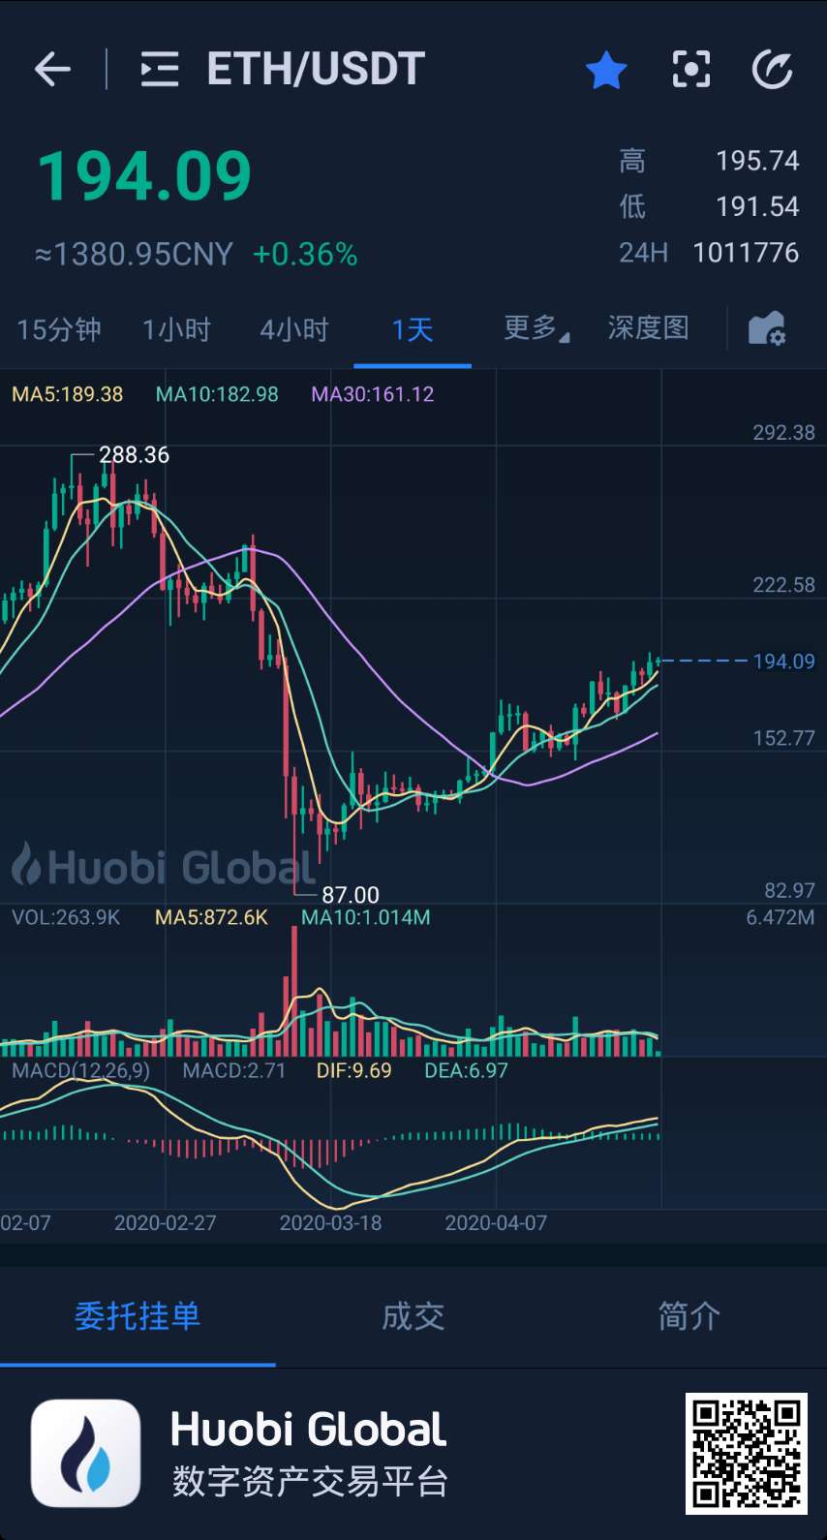Tap the low price 191.54
This screenshot has width=827, height=1540.
coord(757,206)
